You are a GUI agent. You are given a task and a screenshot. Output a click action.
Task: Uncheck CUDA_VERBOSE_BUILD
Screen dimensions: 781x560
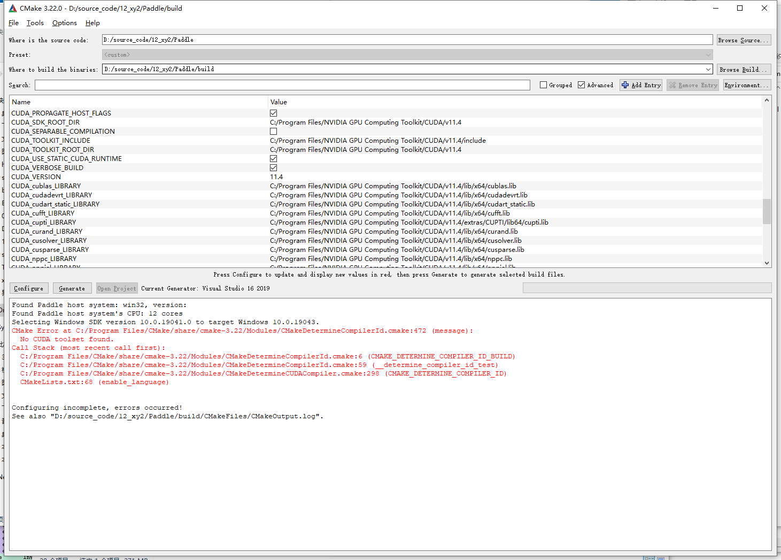[x=273, y=167]
